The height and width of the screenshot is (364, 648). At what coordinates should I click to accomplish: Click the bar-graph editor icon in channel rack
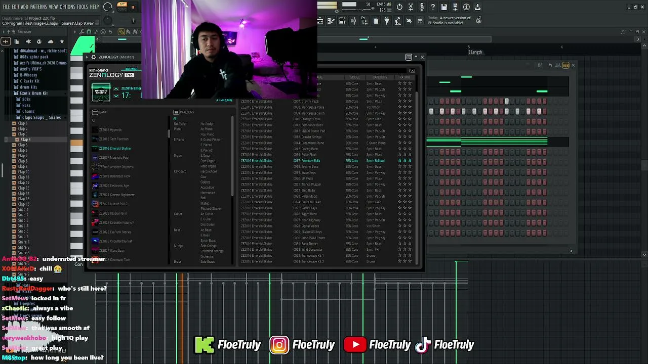(558, 65)
